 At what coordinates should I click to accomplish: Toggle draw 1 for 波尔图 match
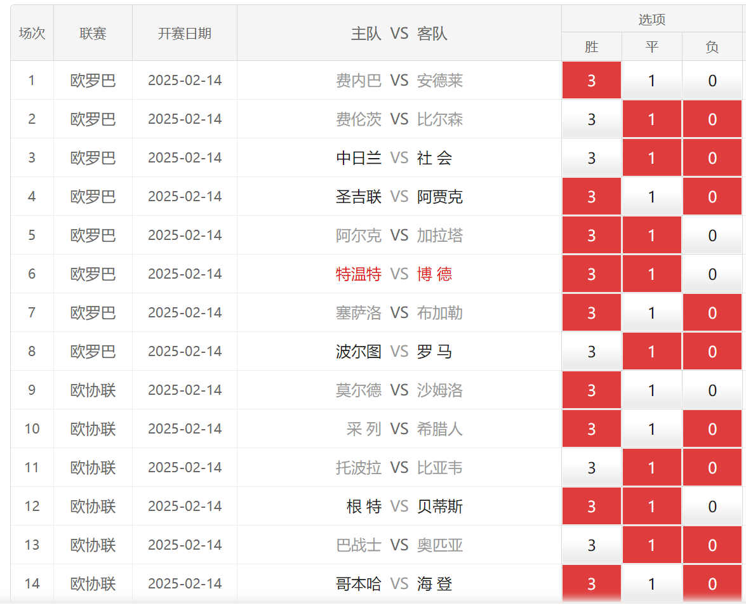click(652, 351)
